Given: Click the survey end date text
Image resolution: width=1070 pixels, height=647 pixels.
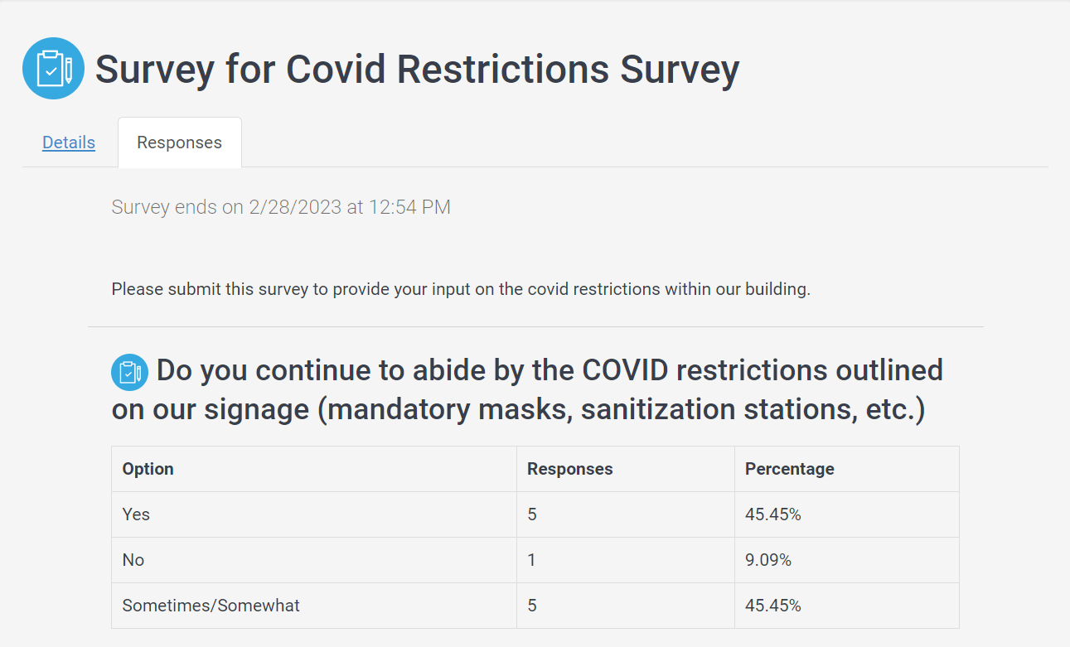Looking at the screenshot, I should pos(281,207).
